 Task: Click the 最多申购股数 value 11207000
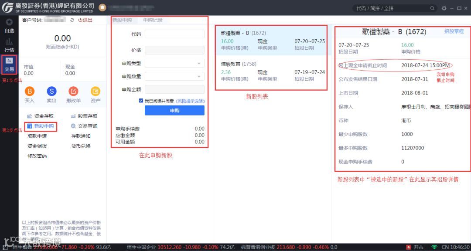[x=413, y=148]
